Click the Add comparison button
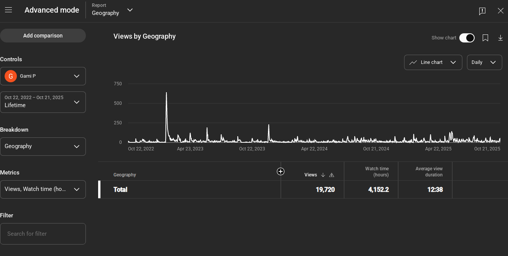Image resolution: width=508 pixels, height=256 pixels. (43, 36)
